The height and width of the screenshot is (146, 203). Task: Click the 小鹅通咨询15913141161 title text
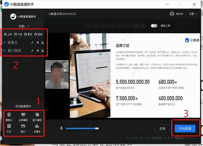click(x=62, y=14)
